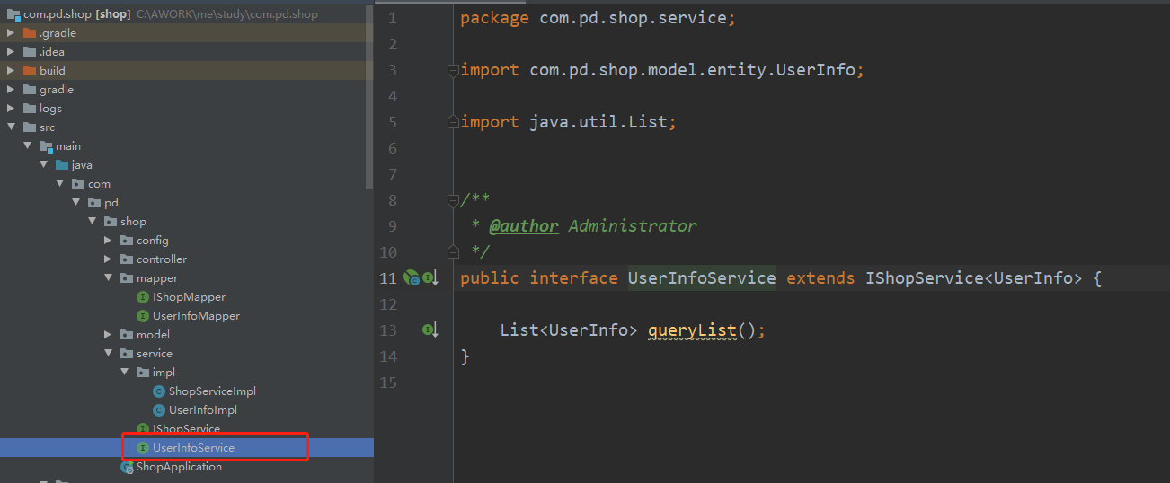This screenshot has width=1170, height=483.
Task: Click the ShopApplication class icon
Action: click(128, 466)
